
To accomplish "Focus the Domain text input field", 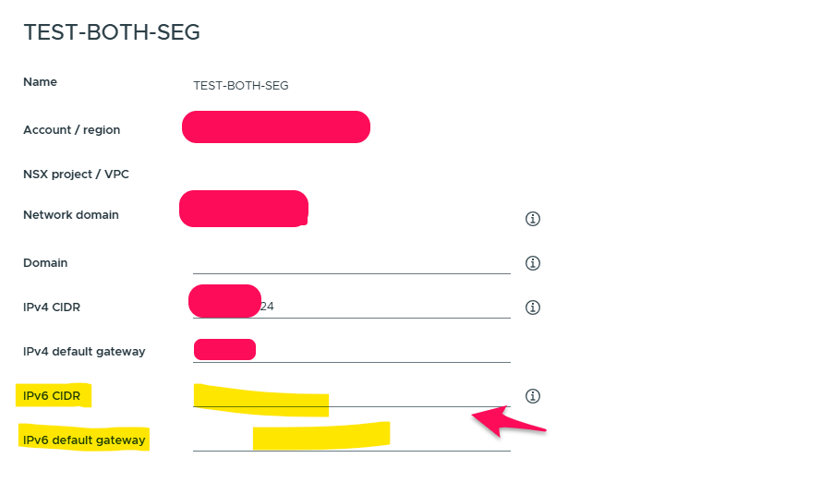I will point(351,262).
